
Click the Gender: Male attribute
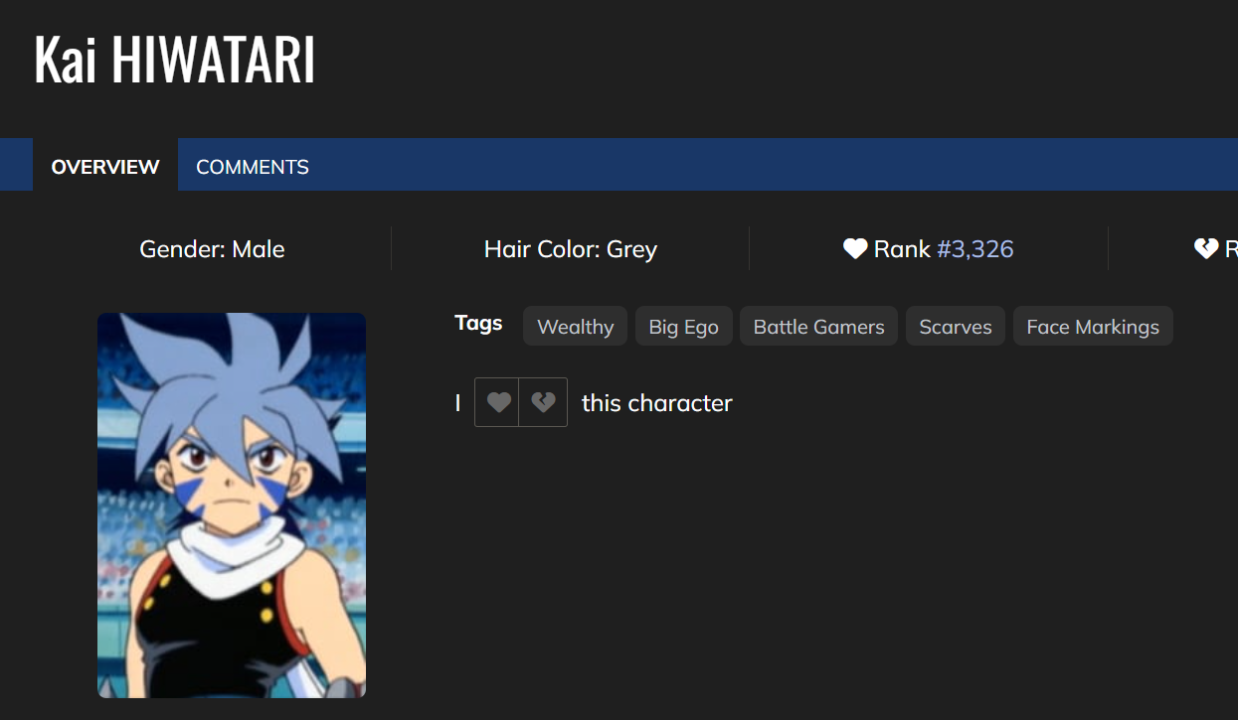pos(212,248)
